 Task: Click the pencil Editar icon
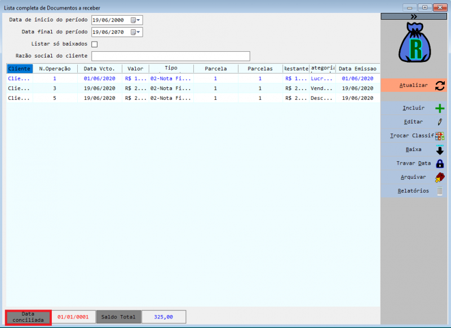pos(440,122)
